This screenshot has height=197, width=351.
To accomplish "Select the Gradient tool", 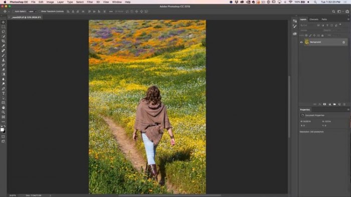I will (3, 74).
